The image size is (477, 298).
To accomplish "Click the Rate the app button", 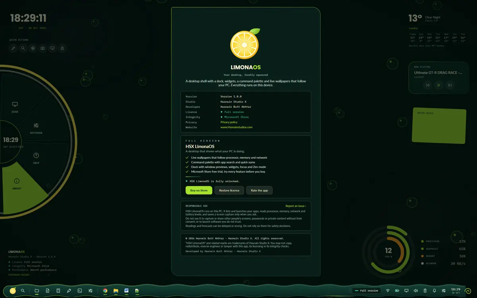I will pos(260,190).
